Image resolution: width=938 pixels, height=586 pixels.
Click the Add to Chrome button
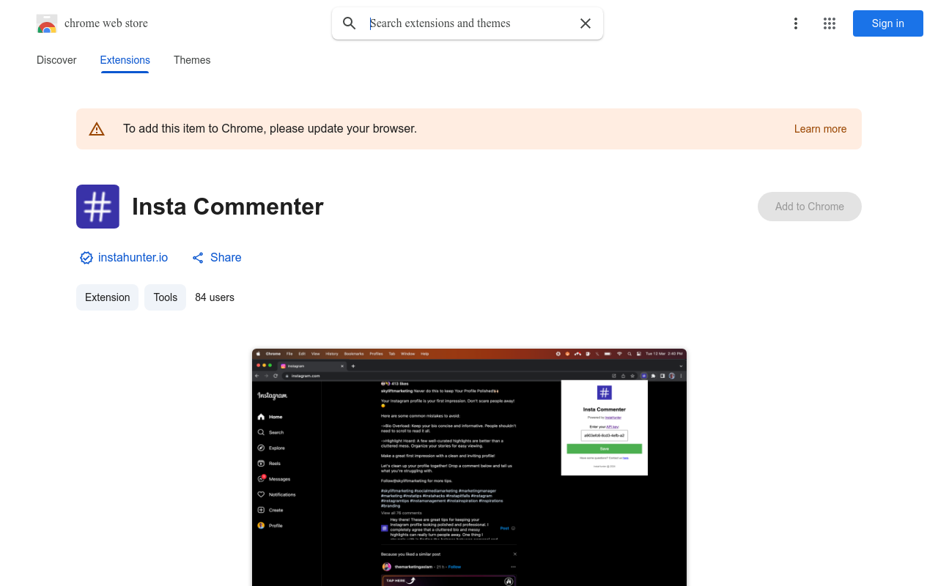810,207
